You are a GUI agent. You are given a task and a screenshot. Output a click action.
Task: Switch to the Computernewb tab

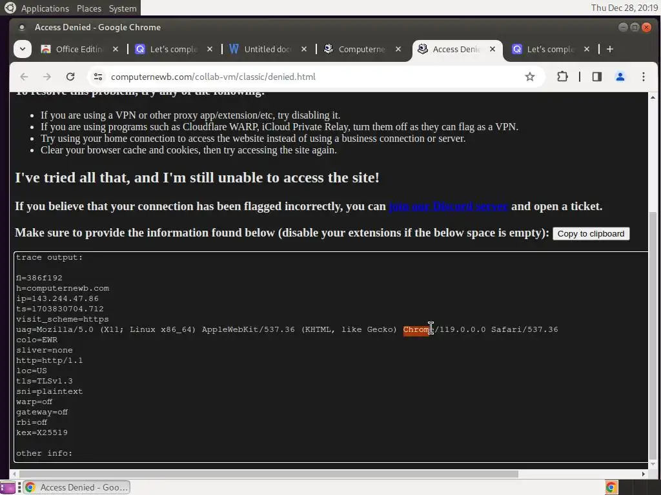pos(361,49)
